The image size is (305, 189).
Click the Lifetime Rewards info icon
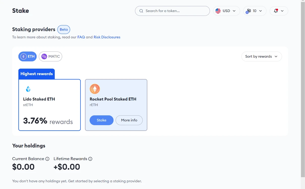(x=90, y=159)
